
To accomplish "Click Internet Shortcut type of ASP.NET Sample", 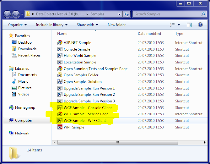I will click(x=189, y=43).
